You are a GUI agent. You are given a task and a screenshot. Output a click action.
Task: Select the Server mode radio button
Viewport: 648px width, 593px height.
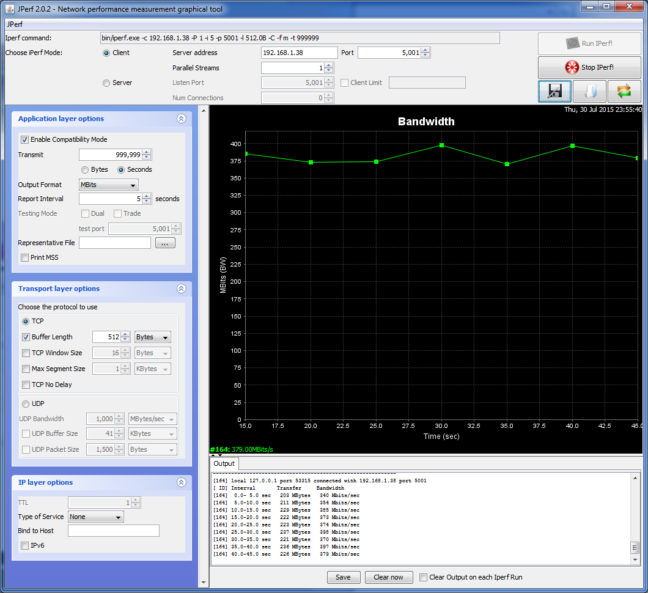[x=106, y=83]
